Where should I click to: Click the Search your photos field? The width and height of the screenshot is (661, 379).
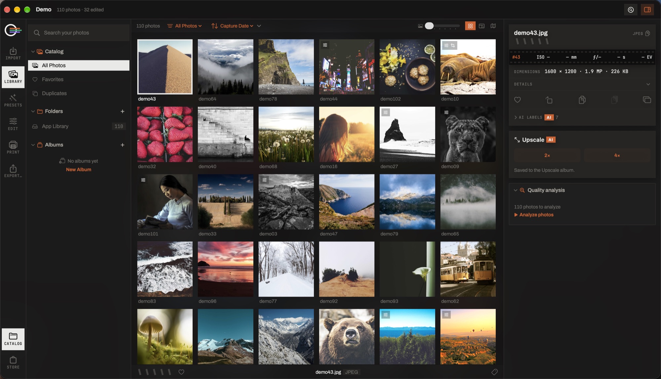79,33
